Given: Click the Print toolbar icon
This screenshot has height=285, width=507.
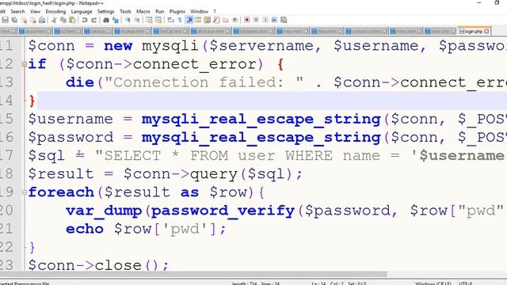Looking at the screenshot, I should click(x=42, y=20).
